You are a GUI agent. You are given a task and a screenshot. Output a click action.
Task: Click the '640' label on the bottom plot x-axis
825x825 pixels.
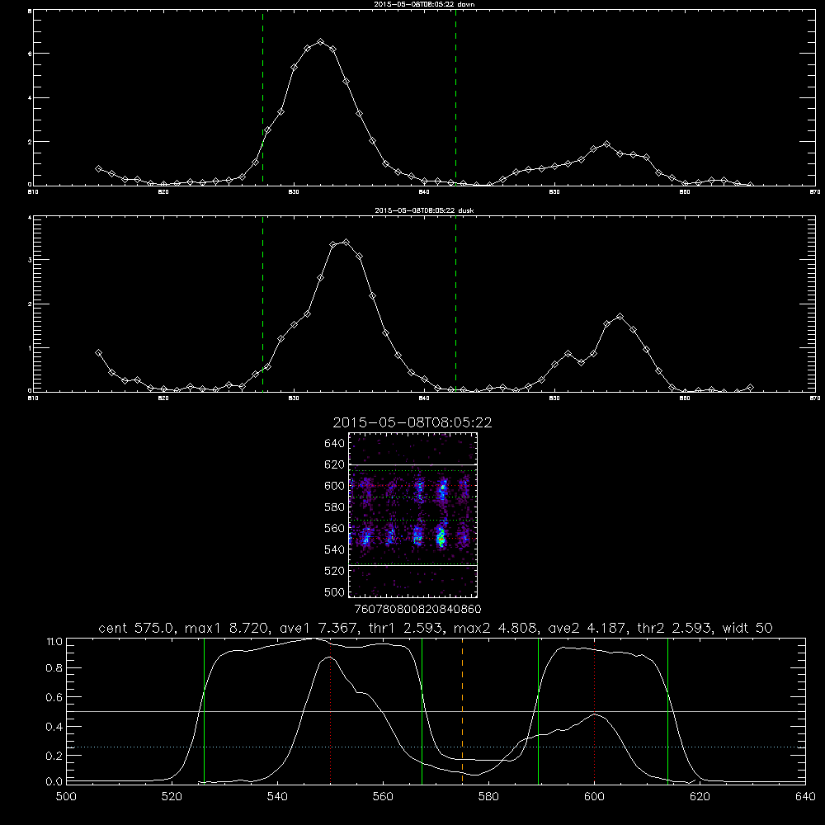pos(805,797)
